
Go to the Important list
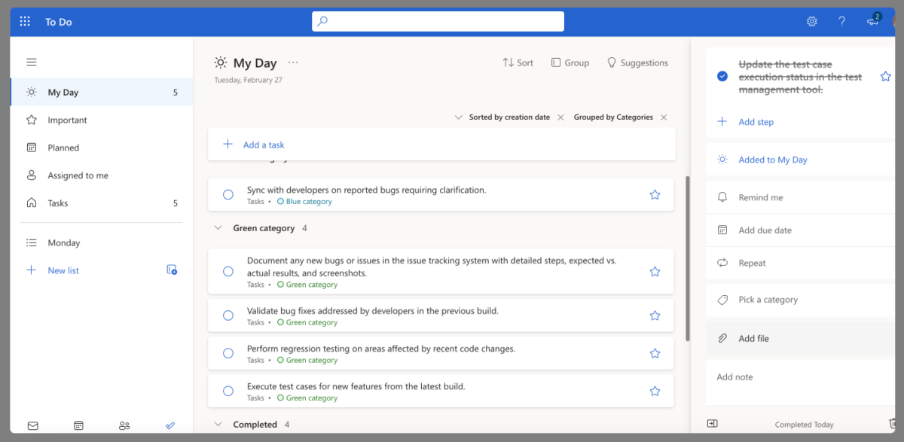click(68, 120)
